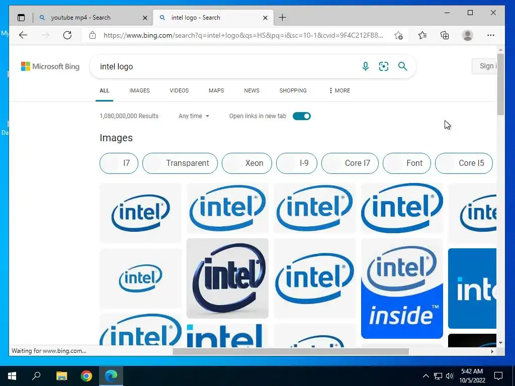The image size is (515, 386).
Task: Open the Intel inside logo thumbnail
Action: coord(402,288)
